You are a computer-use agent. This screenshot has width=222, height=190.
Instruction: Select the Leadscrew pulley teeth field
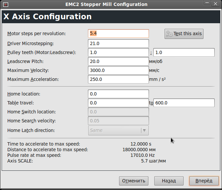[184, 52]
